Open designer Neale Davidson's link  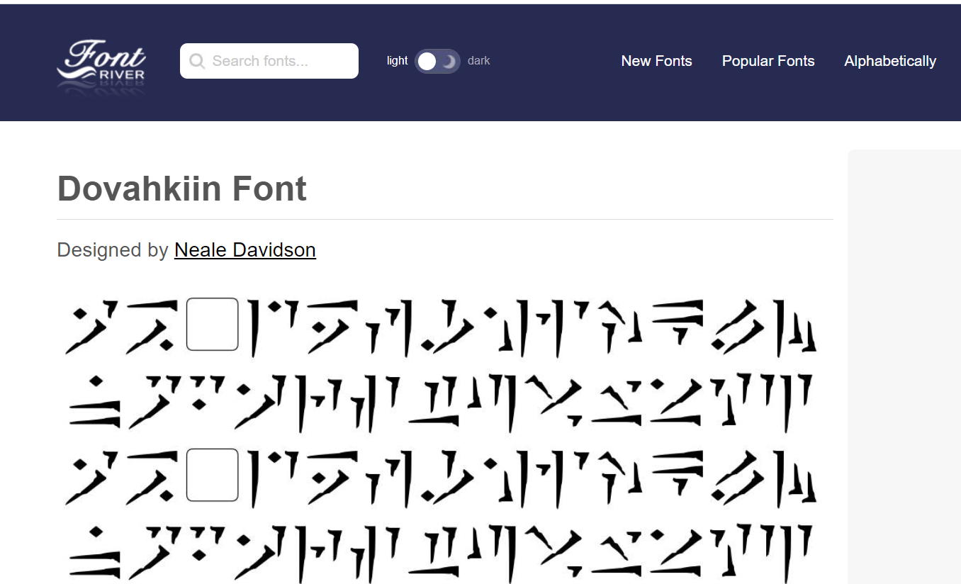tap(245, 250)
